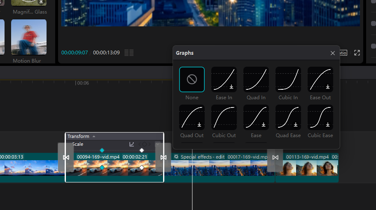Open the preview fullscreen mode
376x210 pixels.
tap(357, 53)
